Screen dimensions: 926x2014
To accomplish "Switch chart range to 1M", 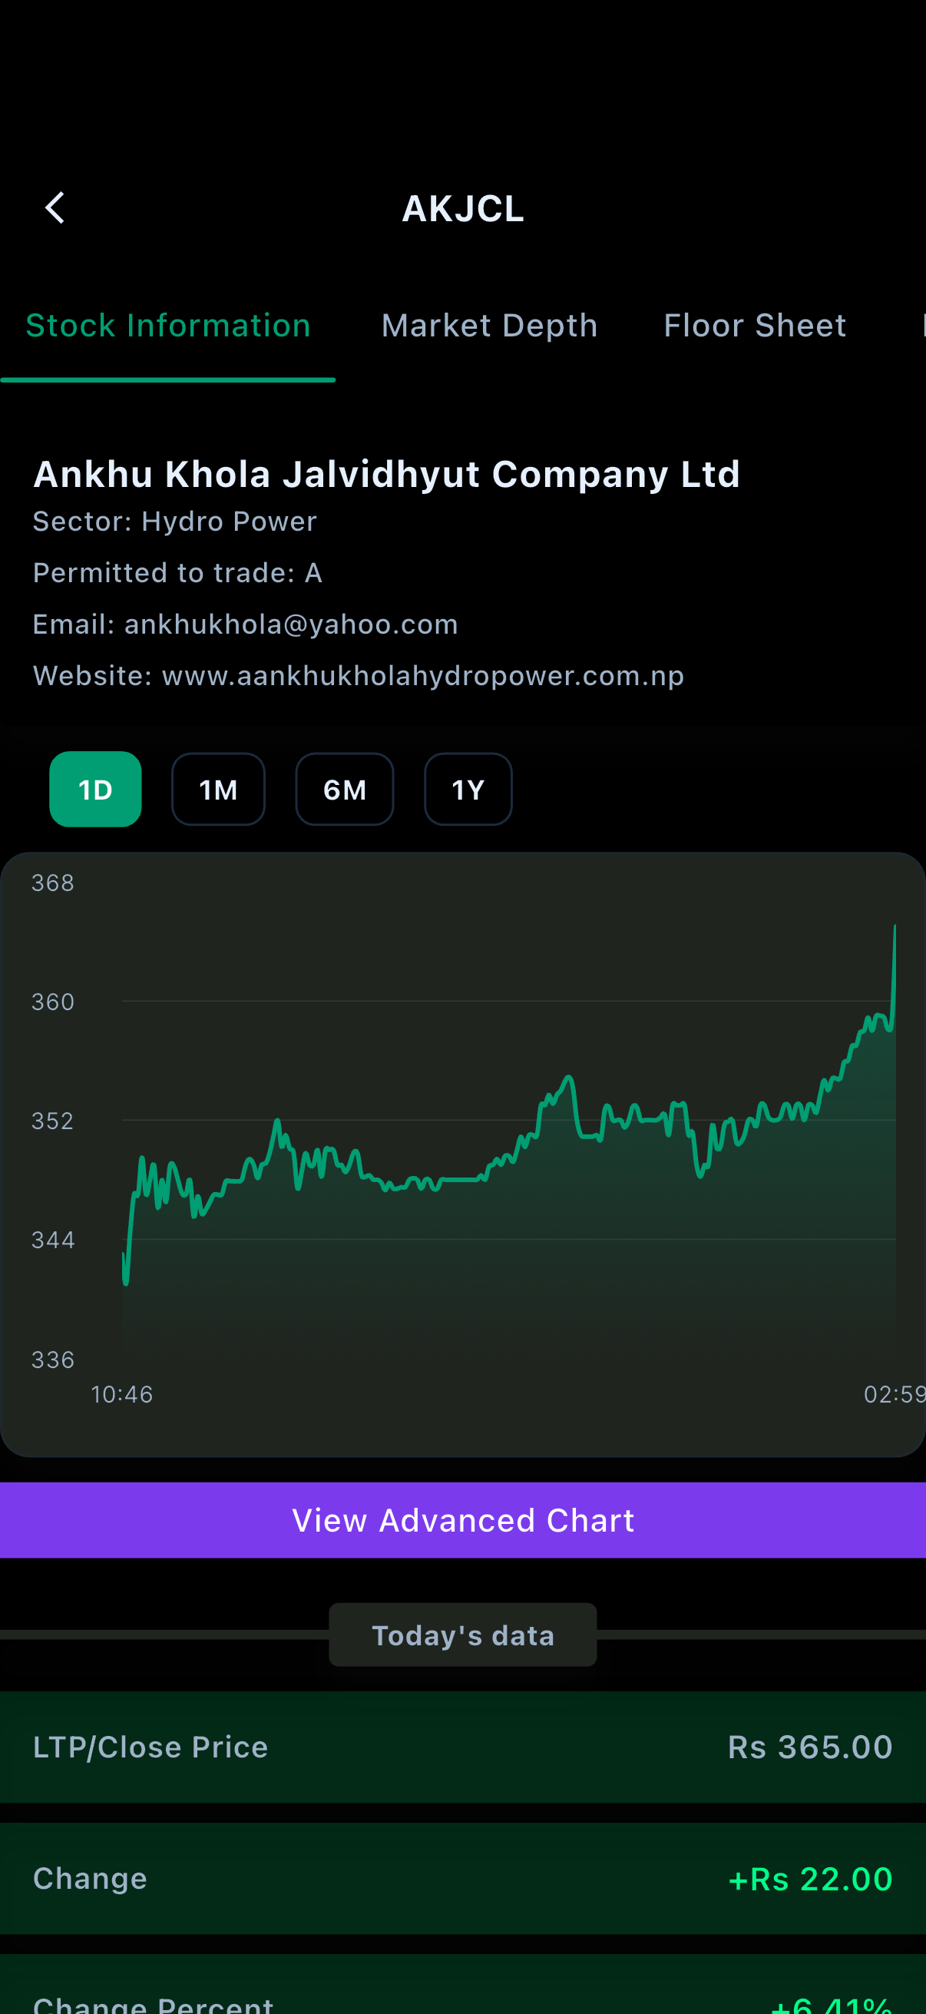I will click(218, 789).
